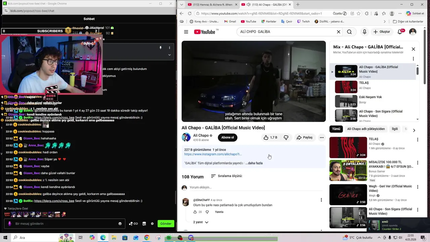
Task: Open Ali Chapo channel name link
Action: point(201,135)
